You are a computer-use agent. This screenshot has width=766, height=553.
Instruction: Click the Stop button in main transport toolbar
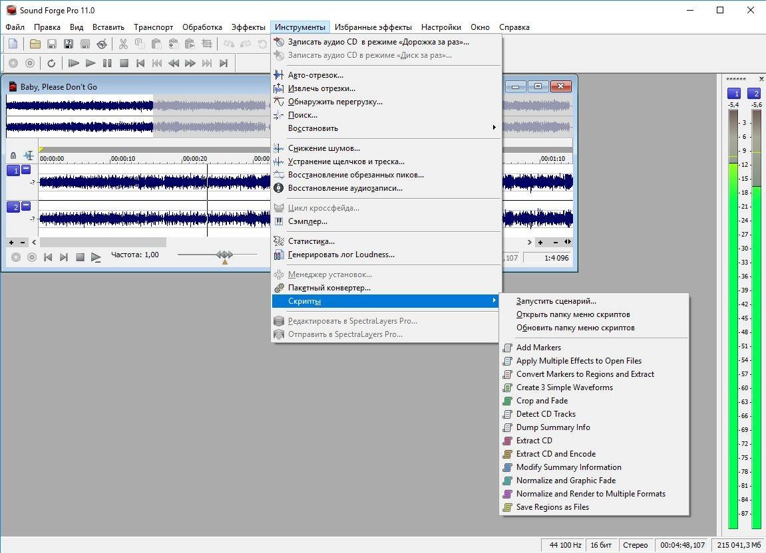pos(124,63)
